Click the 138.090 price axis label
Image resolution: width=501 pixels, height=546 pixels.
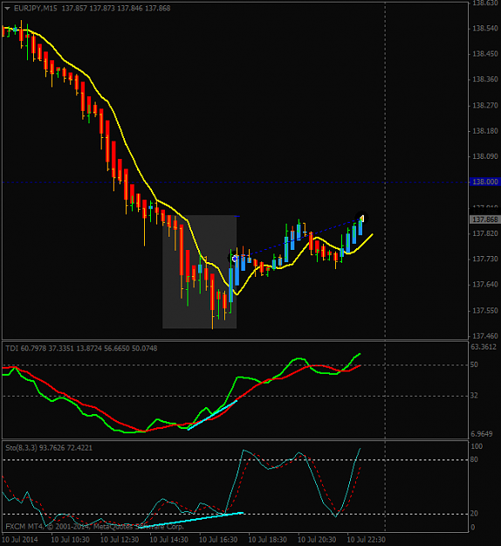coord(485,156)
